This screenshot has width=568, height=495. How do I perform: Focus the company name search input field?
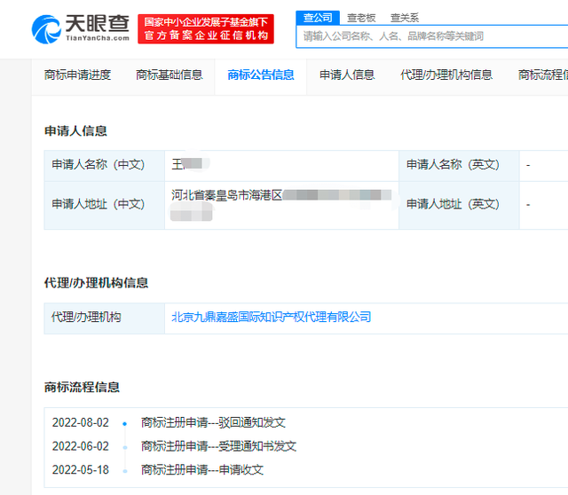click(x=432, y=36)
